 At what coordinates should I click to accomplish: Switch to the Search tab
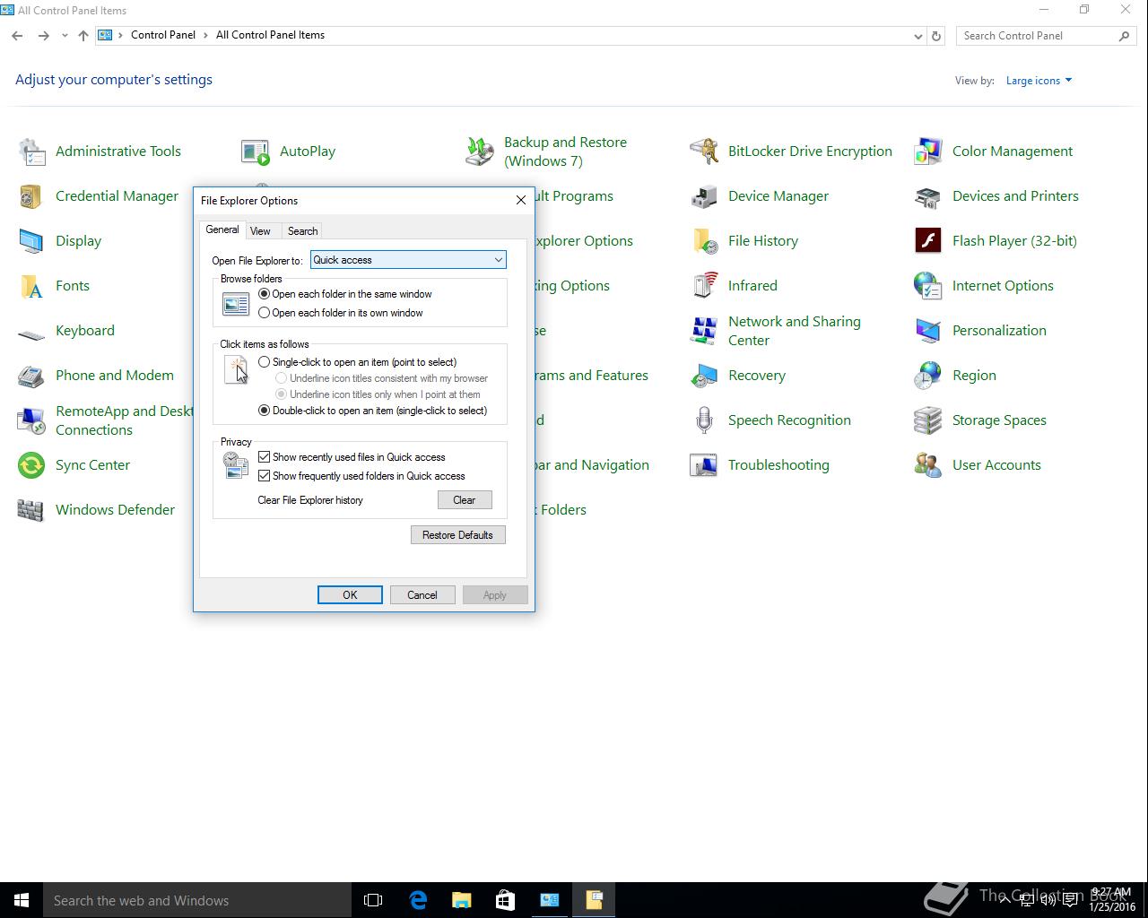tap(302, 231)
